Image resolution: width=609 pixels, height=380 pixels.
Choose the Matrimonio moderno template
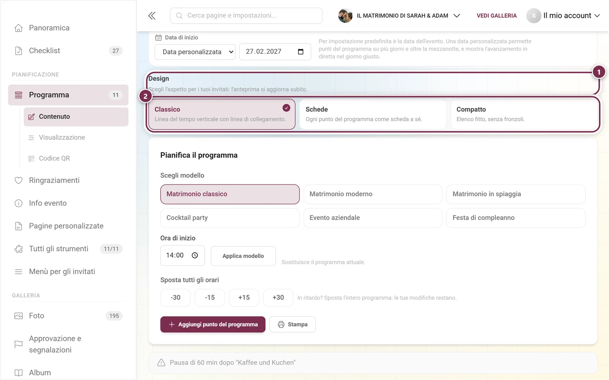point(373,194)
